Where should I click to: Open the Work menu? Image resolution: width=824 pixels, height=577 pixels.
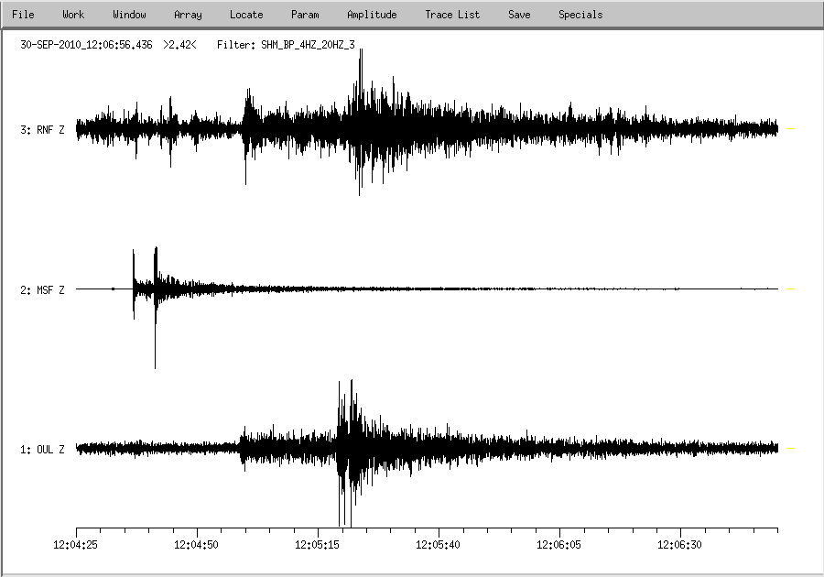(73, 15)
